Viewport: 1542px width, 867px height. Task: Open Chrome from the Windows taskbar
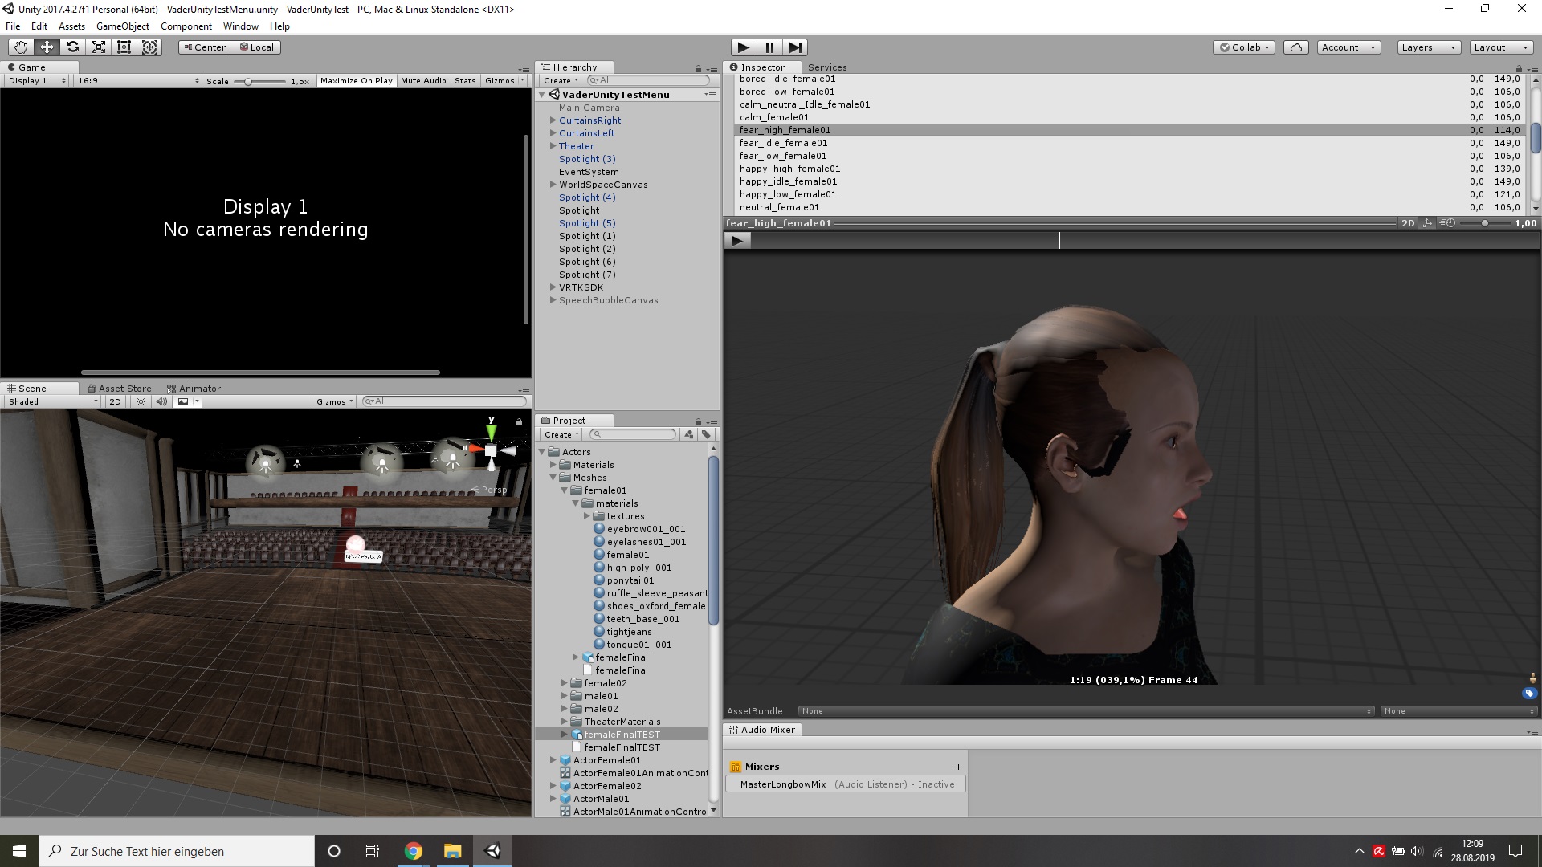click(414, 851)
